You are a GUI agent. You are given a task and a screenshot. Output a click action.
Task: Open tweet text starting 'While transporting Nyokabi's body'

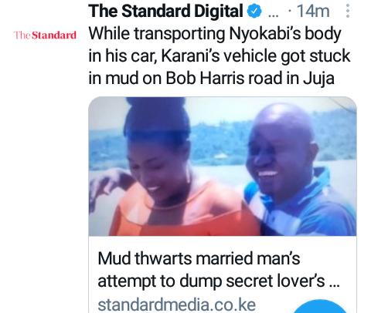(x=220, y=56)
